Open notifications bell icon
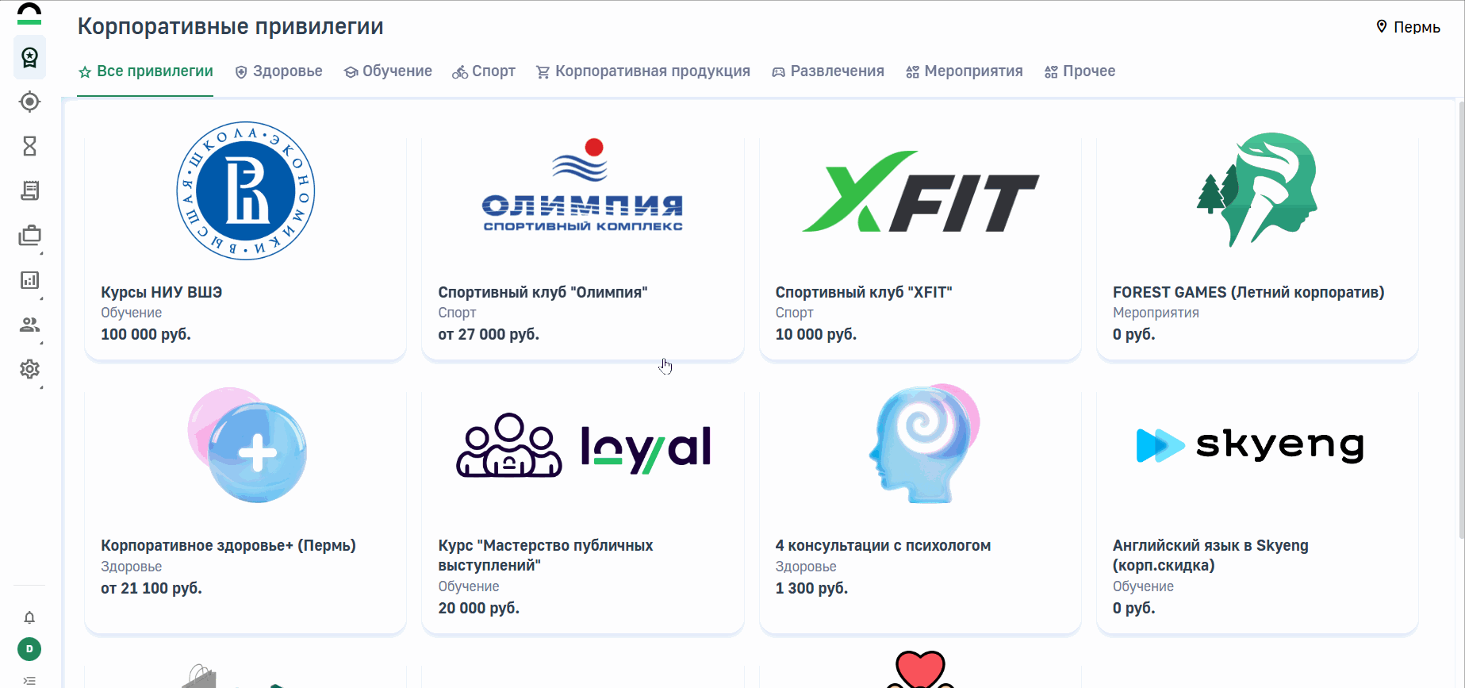 [29, 617]
